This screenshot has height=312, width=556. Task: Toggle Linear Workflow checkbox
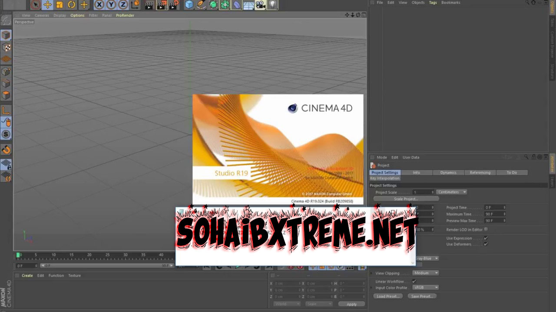[414, 281]
